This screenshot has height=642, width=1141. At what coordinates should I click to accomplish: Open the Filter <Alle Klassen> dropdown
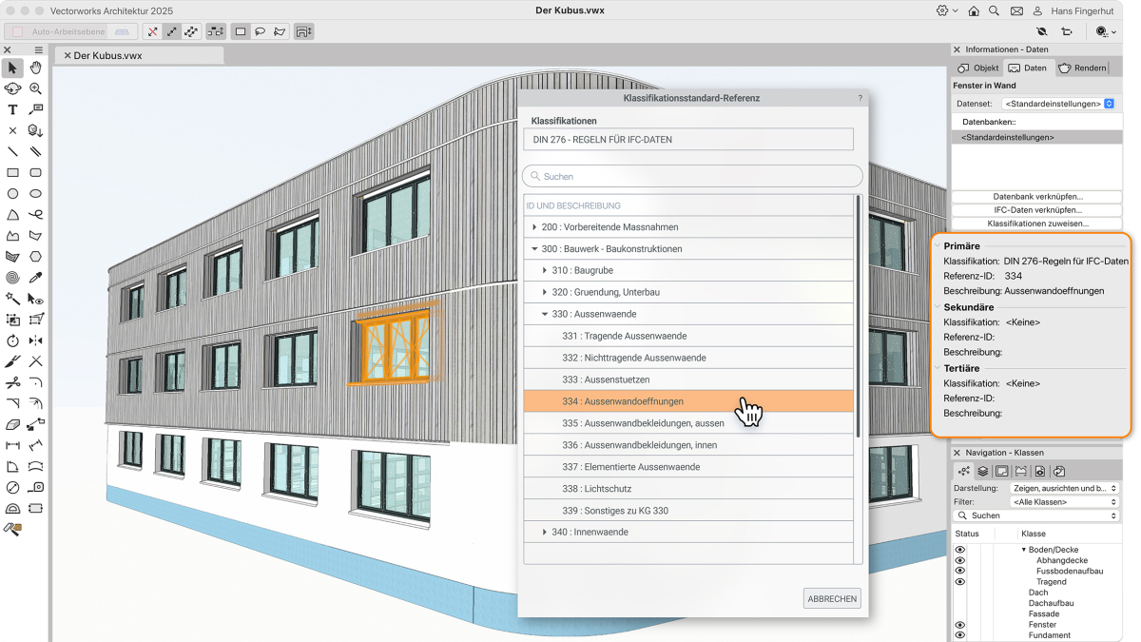click(x=1063, y=501)
